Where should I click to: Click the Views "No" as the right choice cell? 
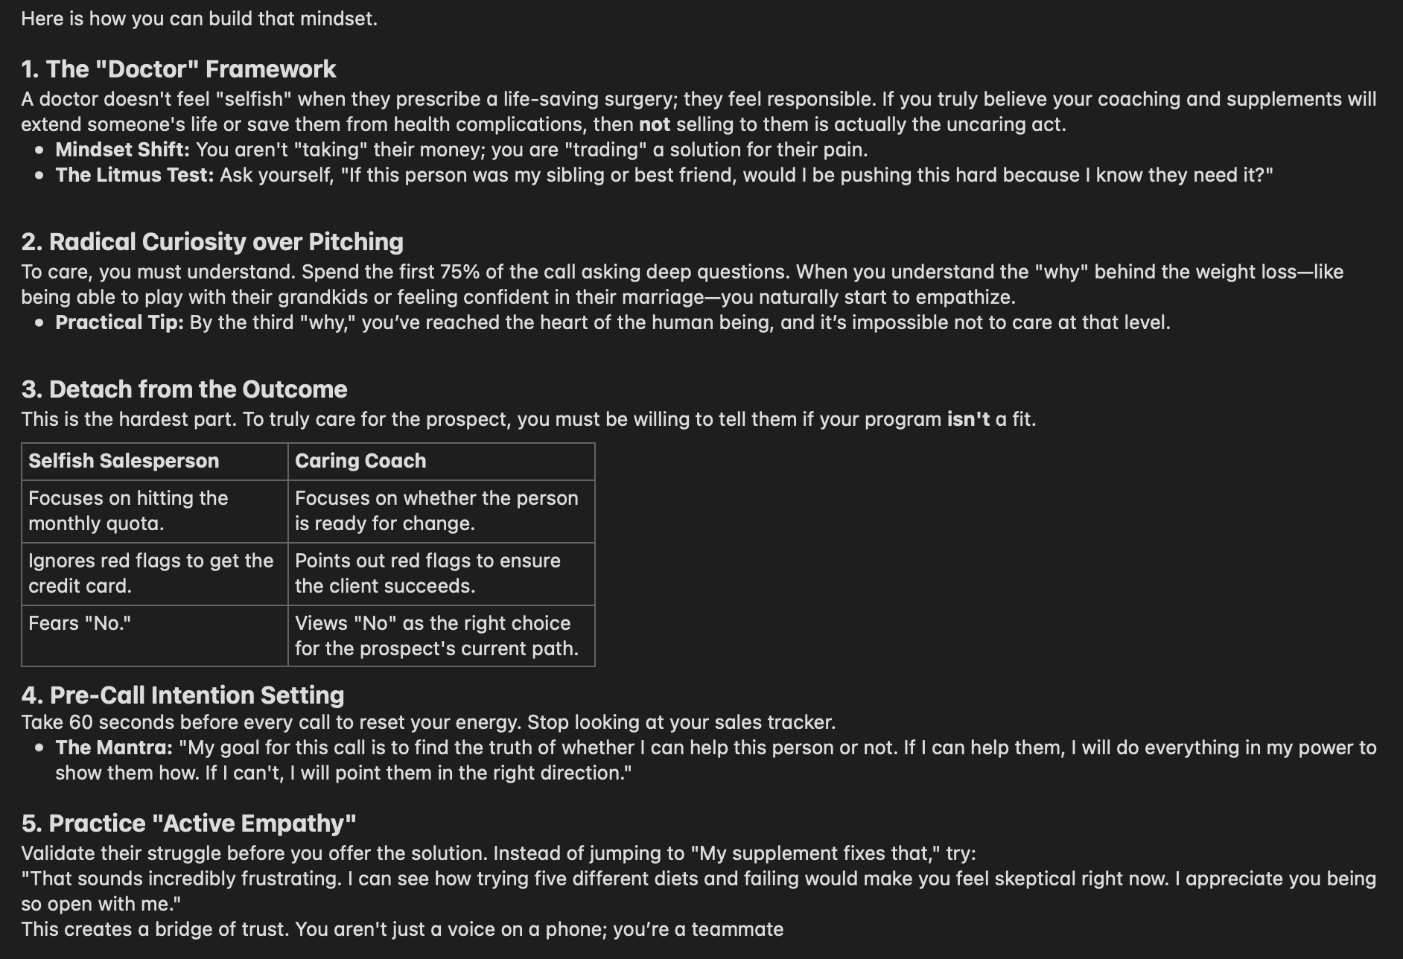[x=436, y=636]
